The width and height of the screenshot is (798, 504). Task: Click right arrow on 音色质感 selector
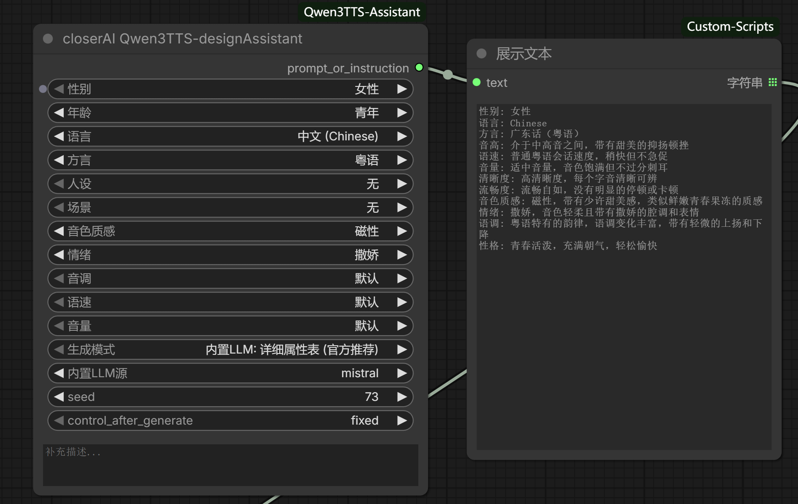pyautogui.click(x=402, y=231)
